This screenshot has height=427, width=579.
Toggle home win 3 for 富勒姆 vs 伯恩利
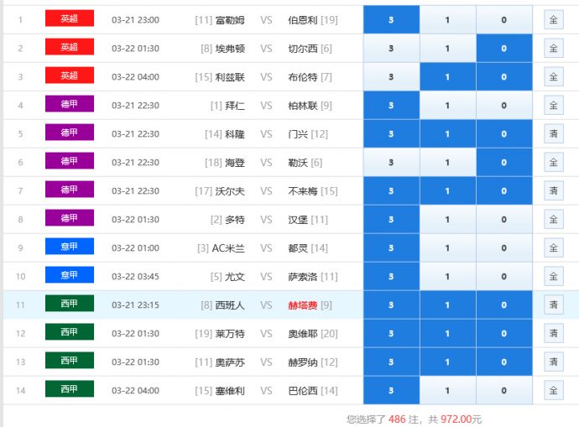click(x=391, y=19)
